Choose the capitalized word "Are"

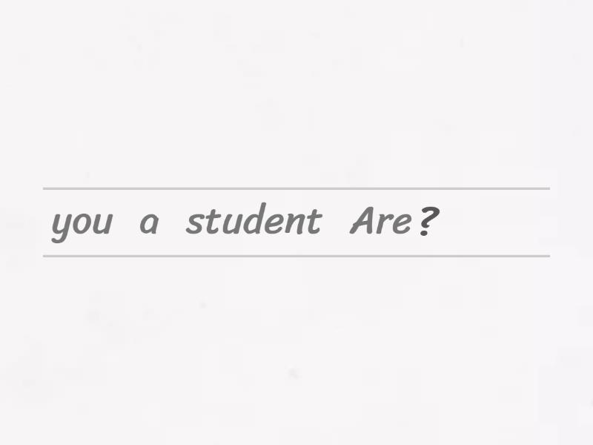click(x=380, y=222)
